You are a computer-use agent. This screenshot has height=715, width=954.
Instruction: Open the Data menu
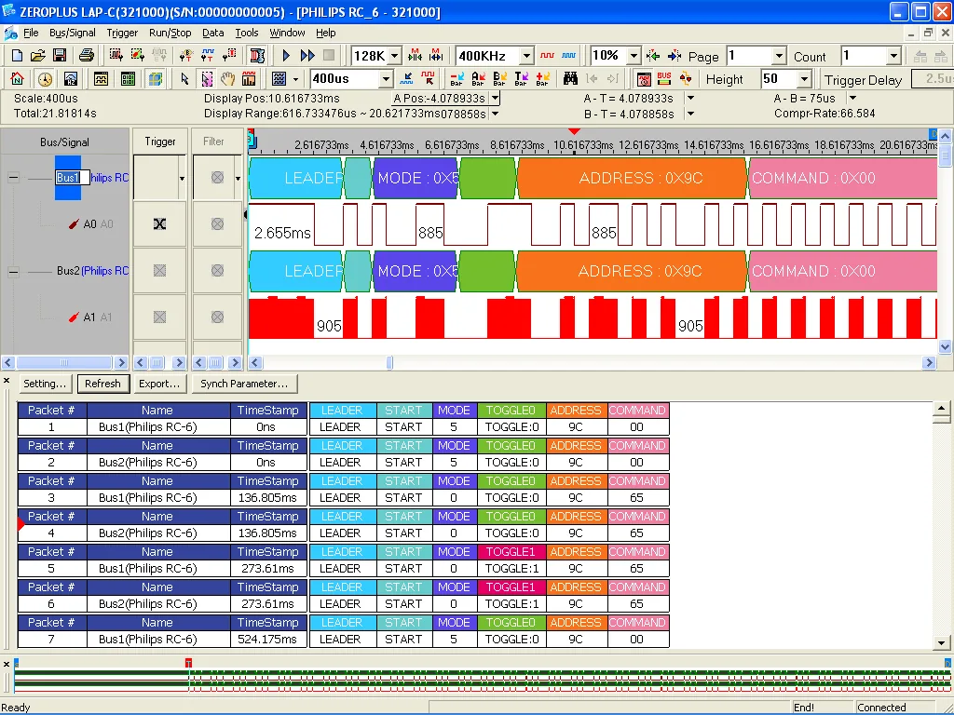point(213,33)
